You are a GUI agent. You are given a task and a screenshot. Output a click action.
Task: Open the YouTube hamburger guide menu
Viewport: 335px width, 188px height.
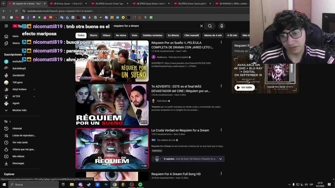click(6, 26)
